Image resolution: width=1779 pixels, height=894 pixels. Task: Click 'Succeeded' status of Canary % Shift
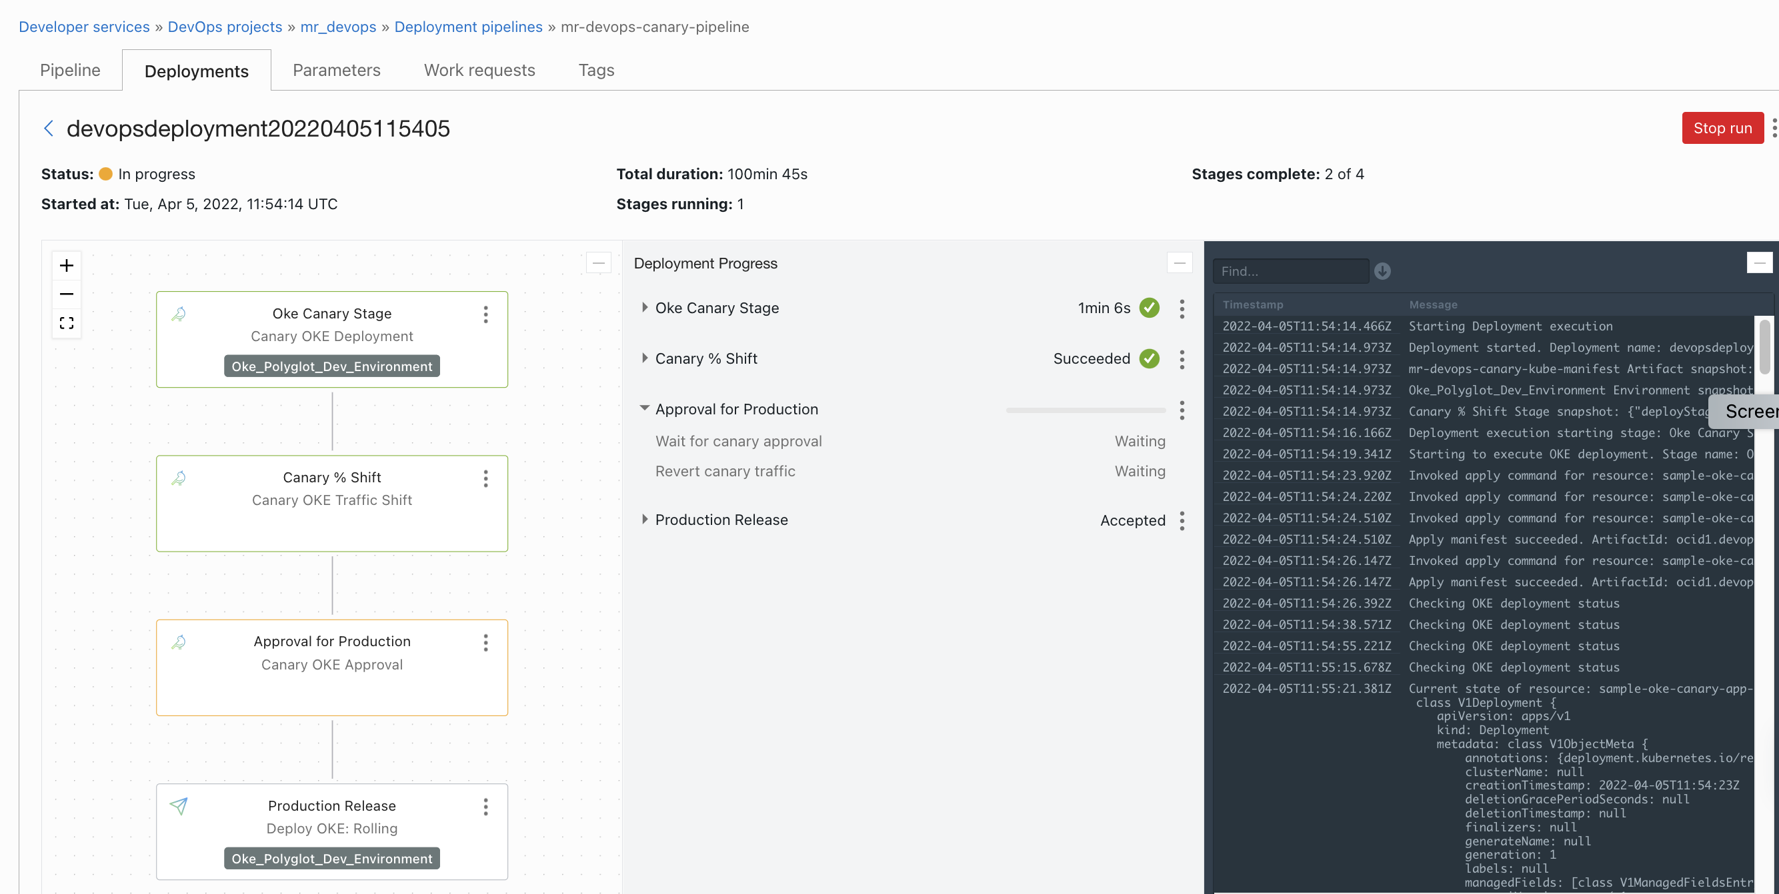1091,358
